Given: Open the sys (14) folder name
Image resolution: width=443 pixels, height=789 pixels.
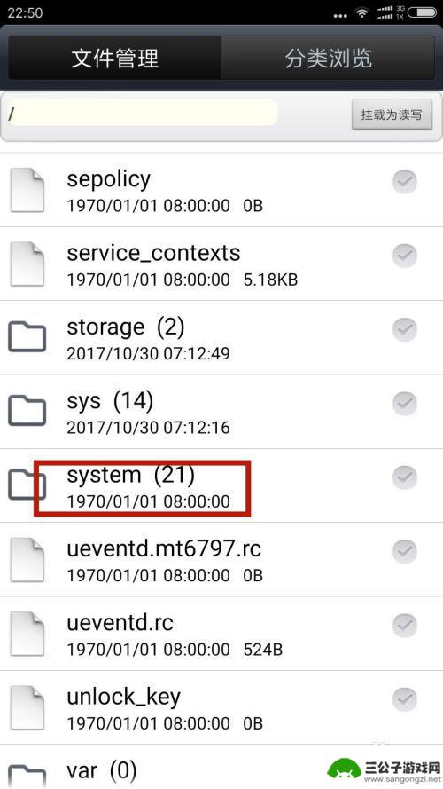Looking at the screenshot, I should pos(110,401).
